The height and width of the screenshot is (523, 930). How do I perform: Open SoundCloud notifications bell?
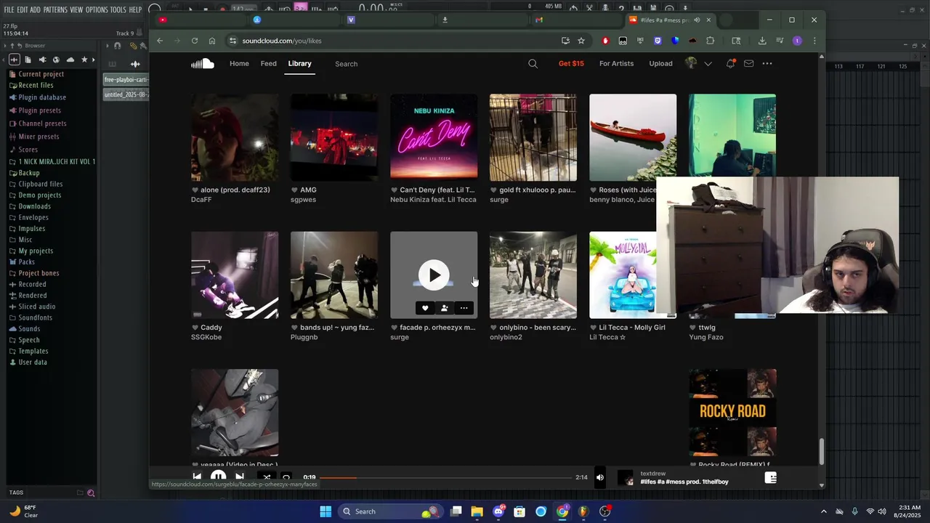pyautogui.click(x=730, y=63)
